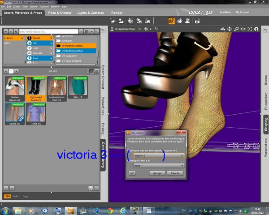Click the load-and-save items toolbar icon
Viewport: 269px width, 215px height.
point(139,21)
